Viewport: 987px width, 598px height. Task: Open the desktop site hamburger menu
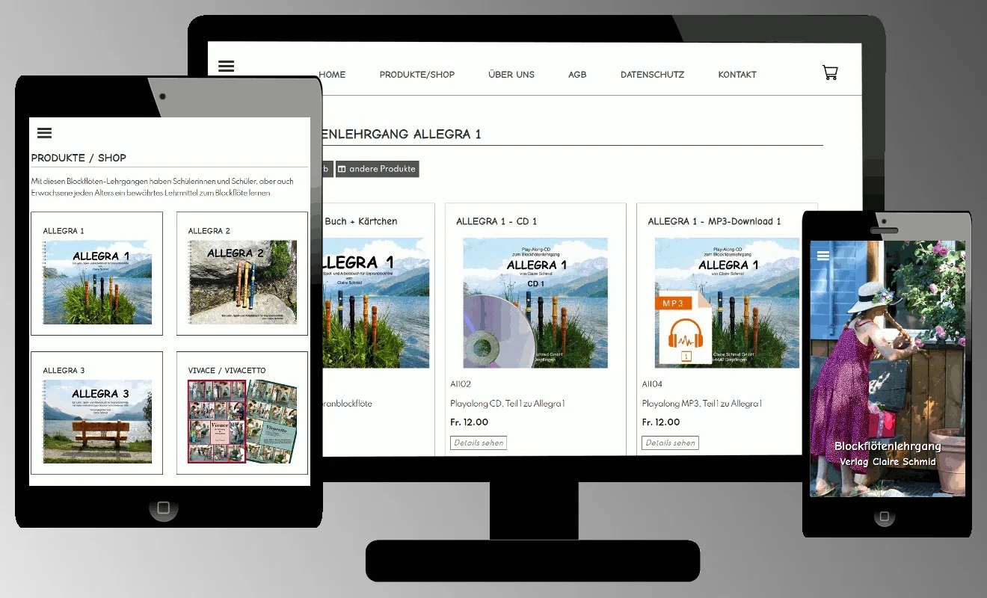pos(226,67)
